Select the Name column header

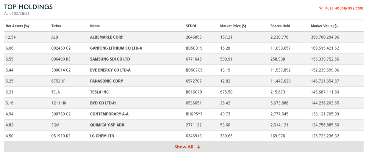pos(95,26)
